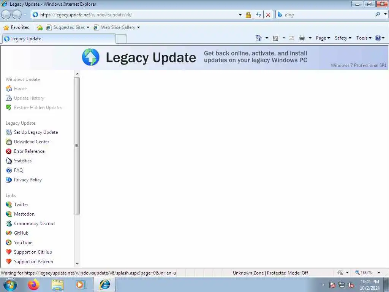
Task: Click the YouTube media player icon
Action: (x=9, y=243)
